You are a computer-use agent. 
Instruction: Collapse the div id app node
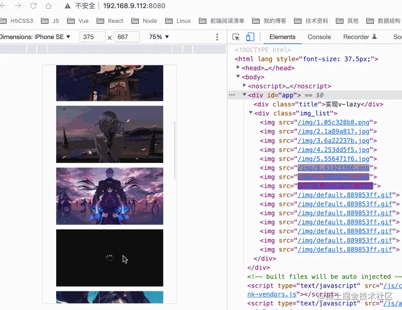pos(245,94)
